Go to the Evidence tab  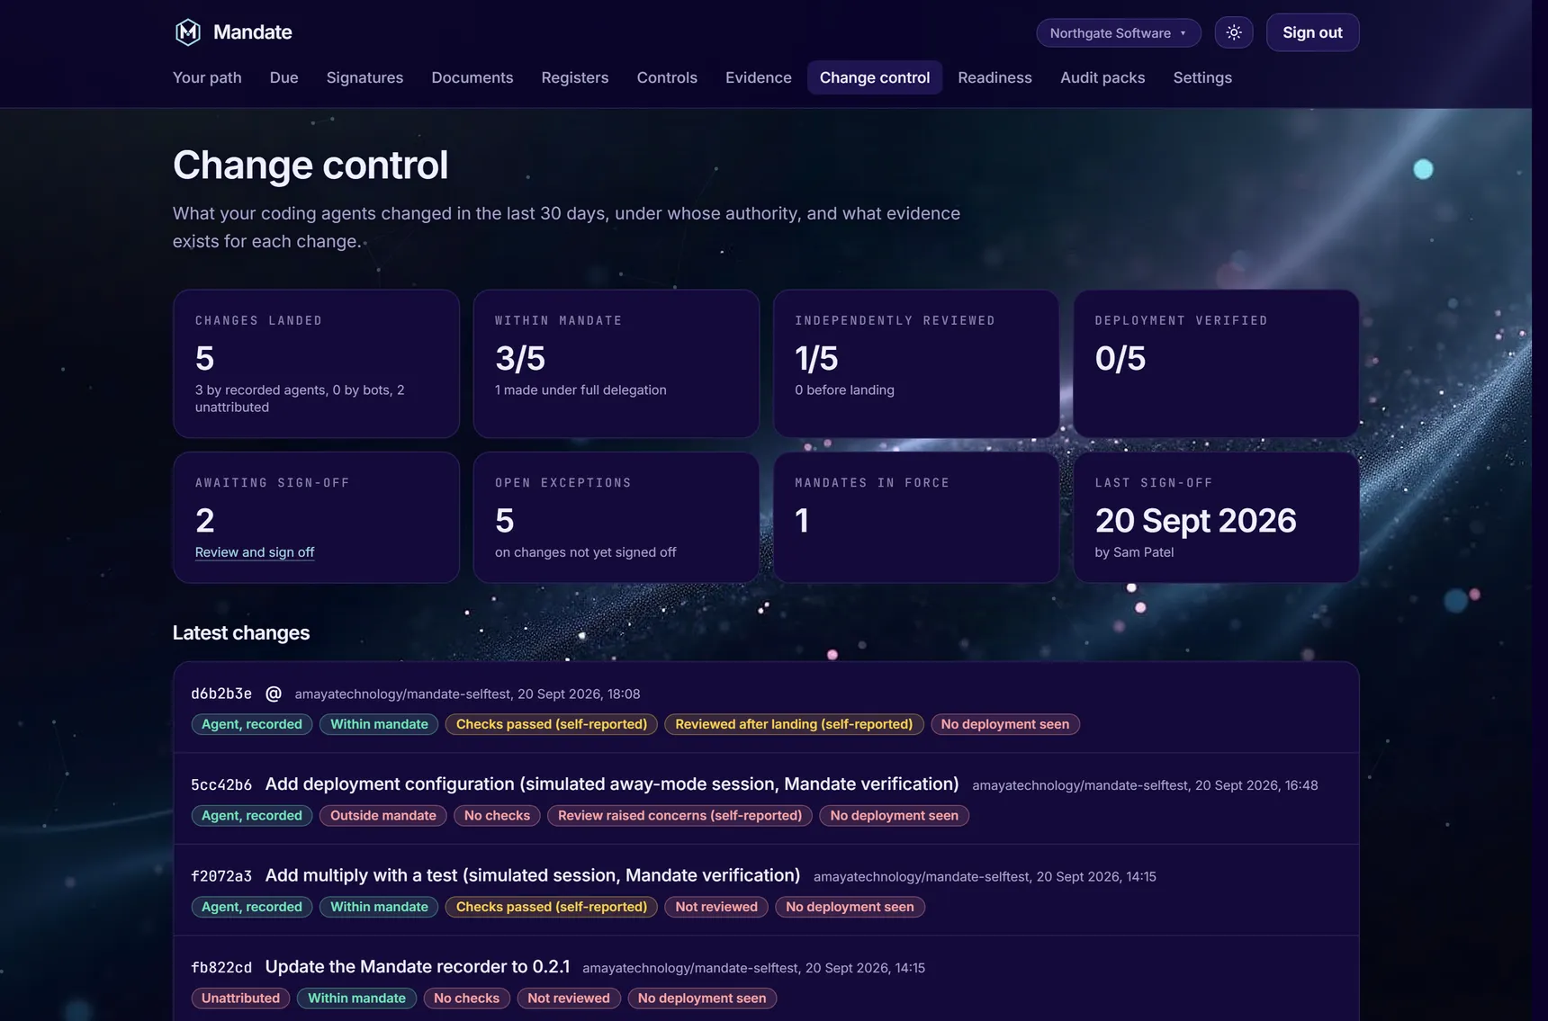(x=759, y=77)
